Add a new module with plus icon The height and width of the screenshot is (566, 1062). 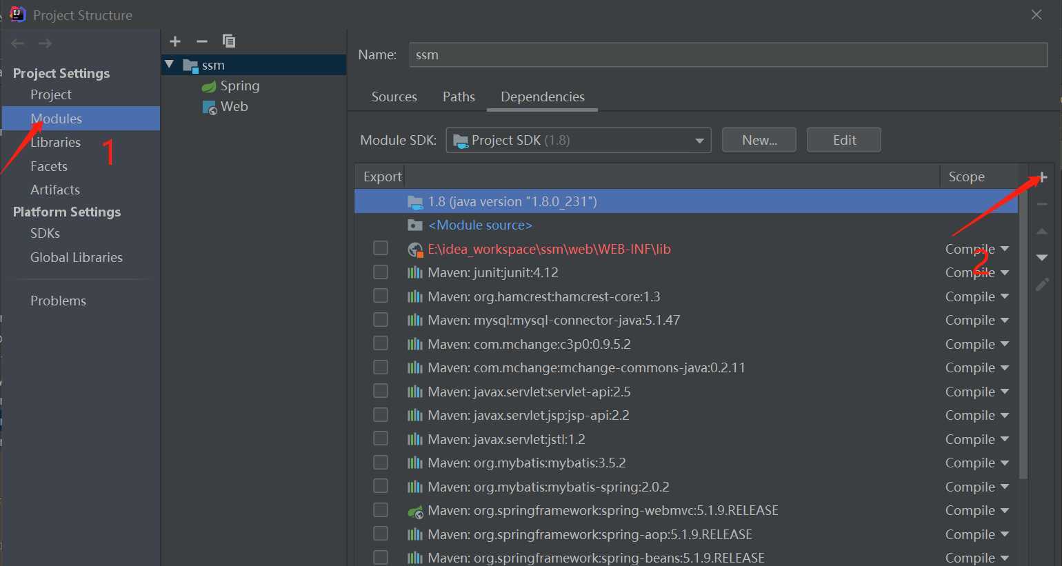[x=175, y=41]
